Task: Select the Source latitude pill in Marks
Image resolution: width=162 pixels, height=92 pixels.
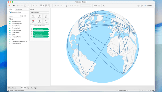Action: pyautogui.click(x=41, y=29)
